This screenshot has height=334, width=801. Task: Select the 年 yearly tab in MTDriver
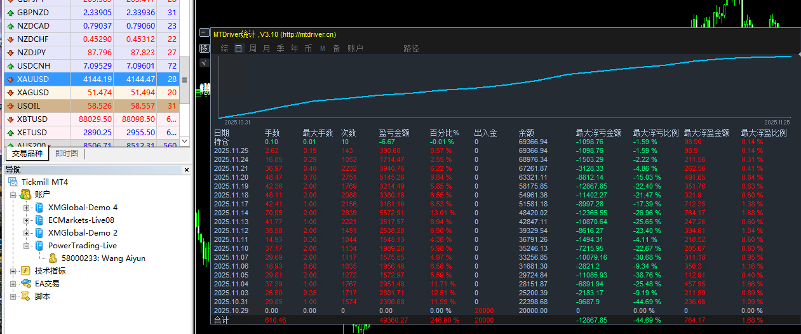click(295, 48)
